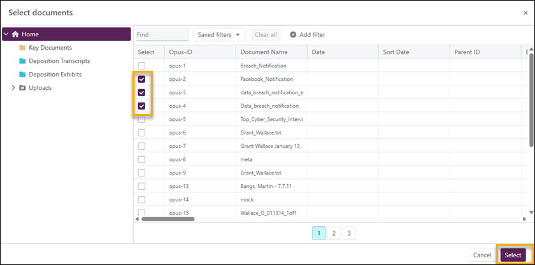Click Grant Wallace January 13 document
This screenshot has height=265, width=535.
(272, 146)
